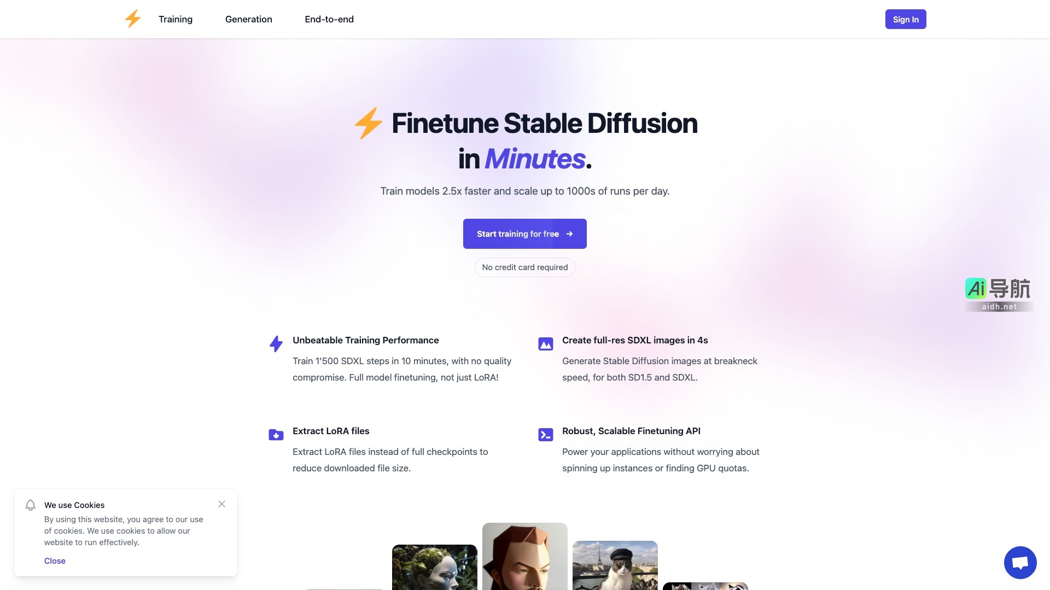Click the Close link in cookie notice
The width and height of the screenshot is (1050, 590).
coord(55,561)
